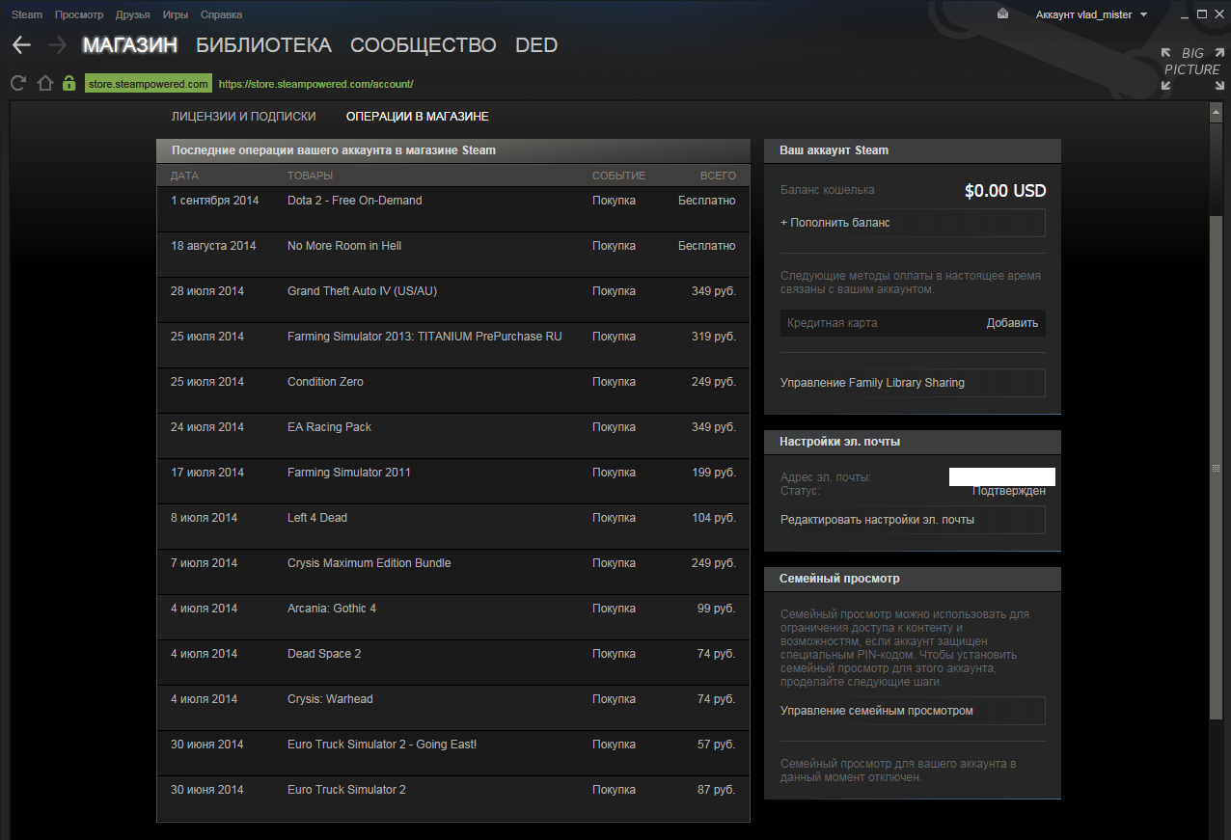Click Пополнить баланс
Image resolution: width=1231 pixels, height=840 pixels.
pos(913,223)
